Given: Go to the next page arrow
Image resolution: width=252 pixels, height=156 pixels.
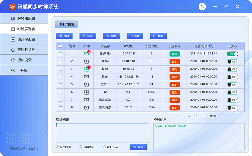Looking at the screenshot, I should point(204,116).
